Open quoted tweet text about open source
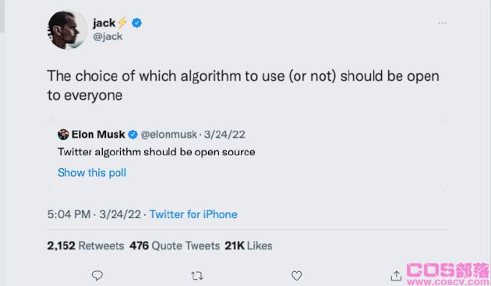Viewport: 491px width, 286px height. point(156,152)
